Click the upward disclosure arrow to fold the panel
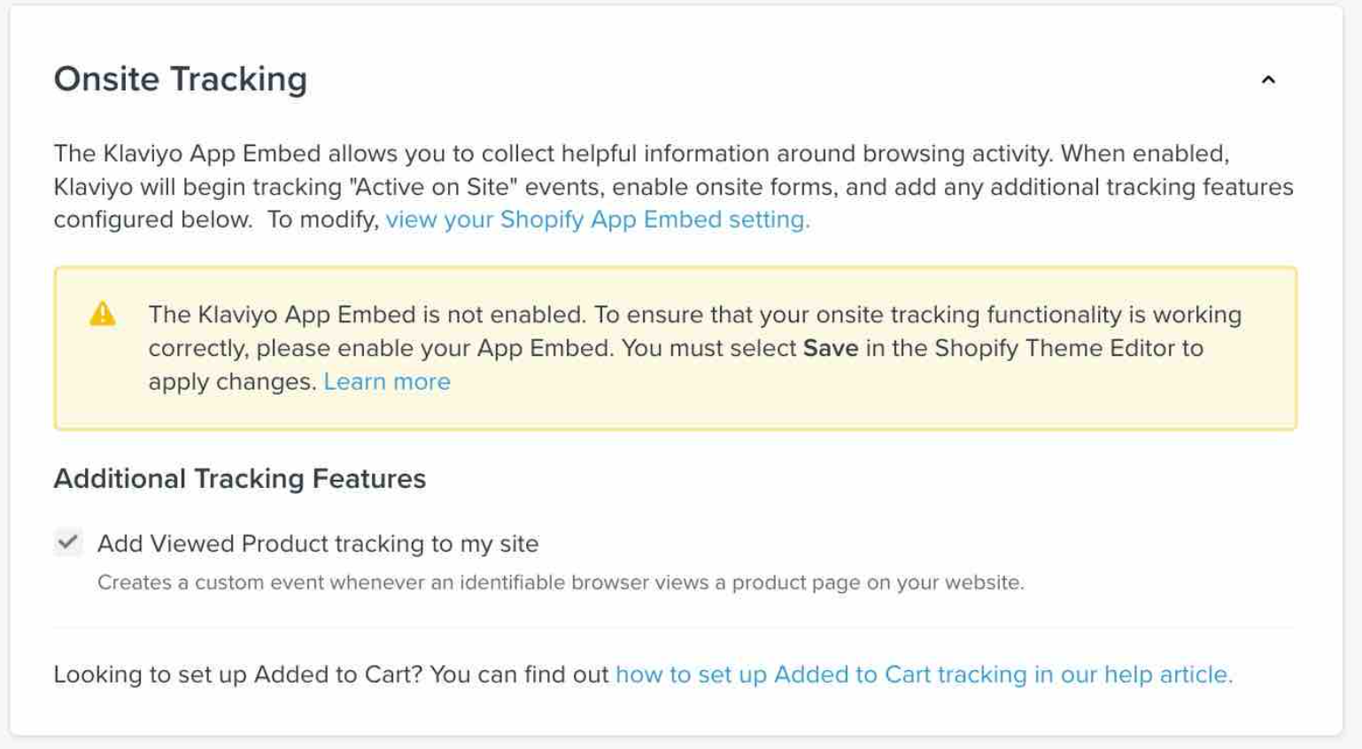Image resolution: width=1362 pixels, height=749 pixels. (1270, 80)
